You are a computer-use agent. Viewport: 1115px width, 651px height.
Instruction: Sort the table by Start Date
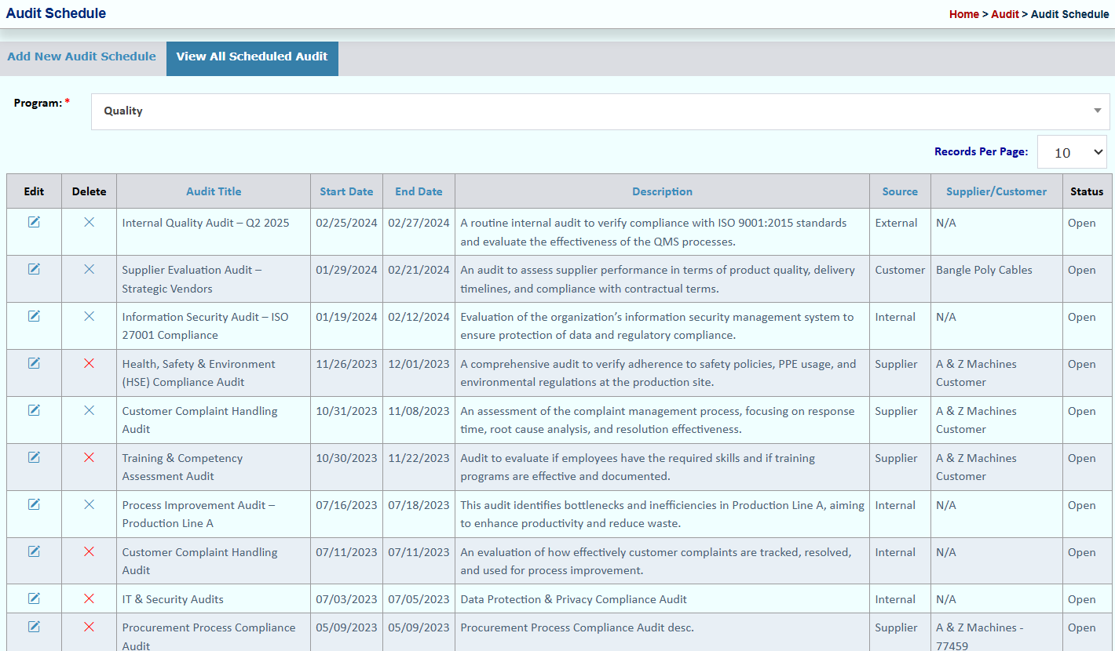346,191
